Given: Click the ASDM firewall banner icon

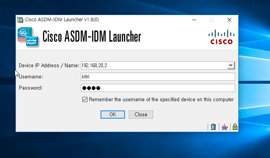Looking at the screenshot, I should [28, 37].
